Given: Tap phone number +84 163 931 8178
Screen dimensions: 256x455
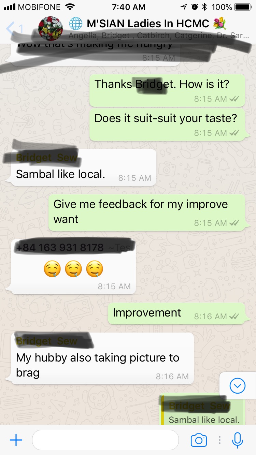Looking at the screenshot, I should click(x=60, y=248).
